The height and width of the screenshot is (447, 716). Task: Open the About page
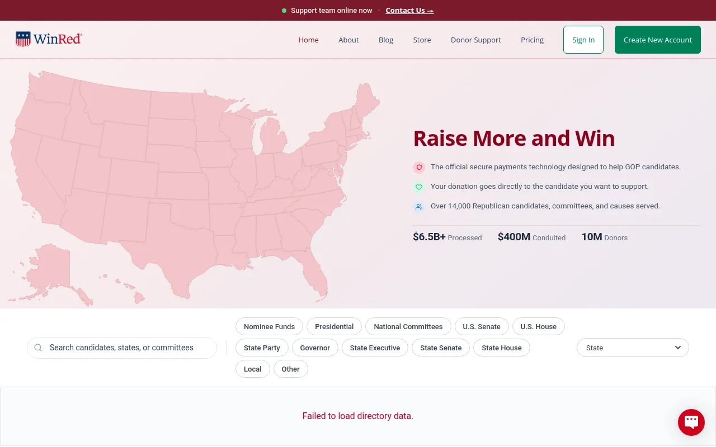348,40
